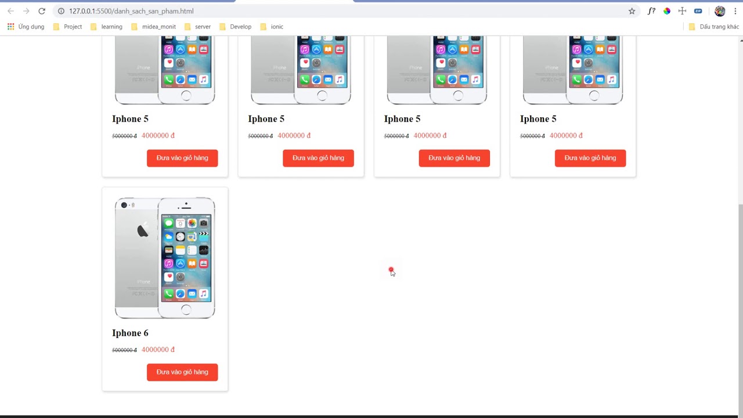Add Iphone 6 to cart button
The height and width of the screenshot is (418, 743).
182,372
